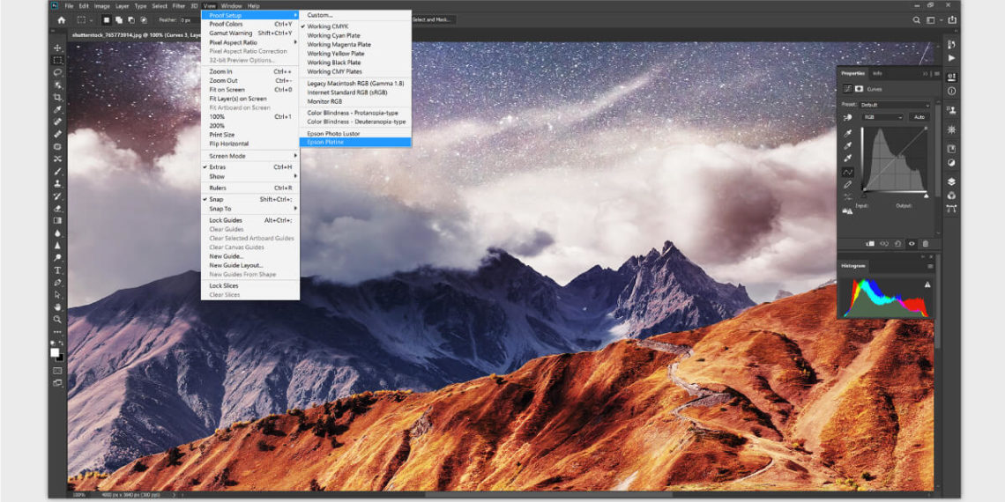Toggle the Snap option in View menu
Viewport: 1005px width, 502px height.
point(216,199)
